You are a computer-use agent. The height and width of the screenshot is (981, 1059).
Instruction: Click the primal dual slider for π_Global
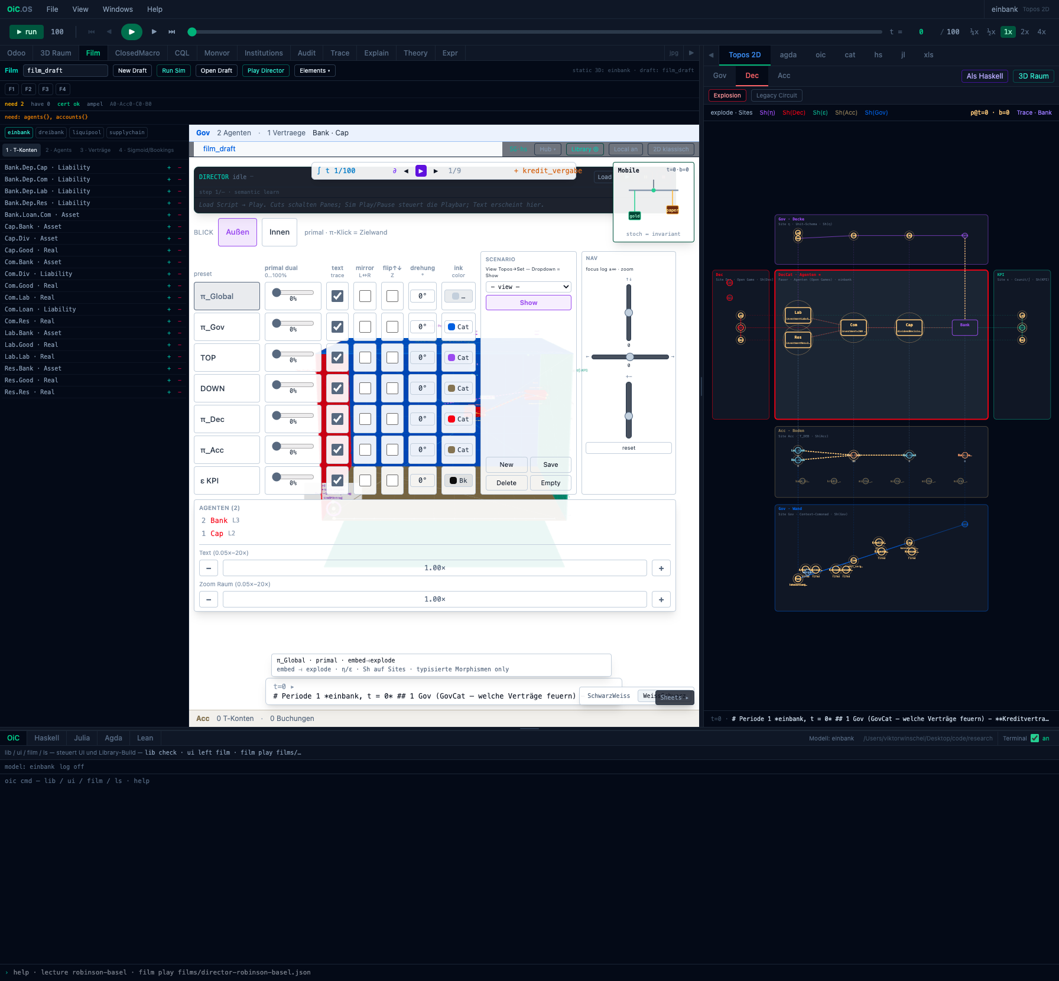coord(293,293)
